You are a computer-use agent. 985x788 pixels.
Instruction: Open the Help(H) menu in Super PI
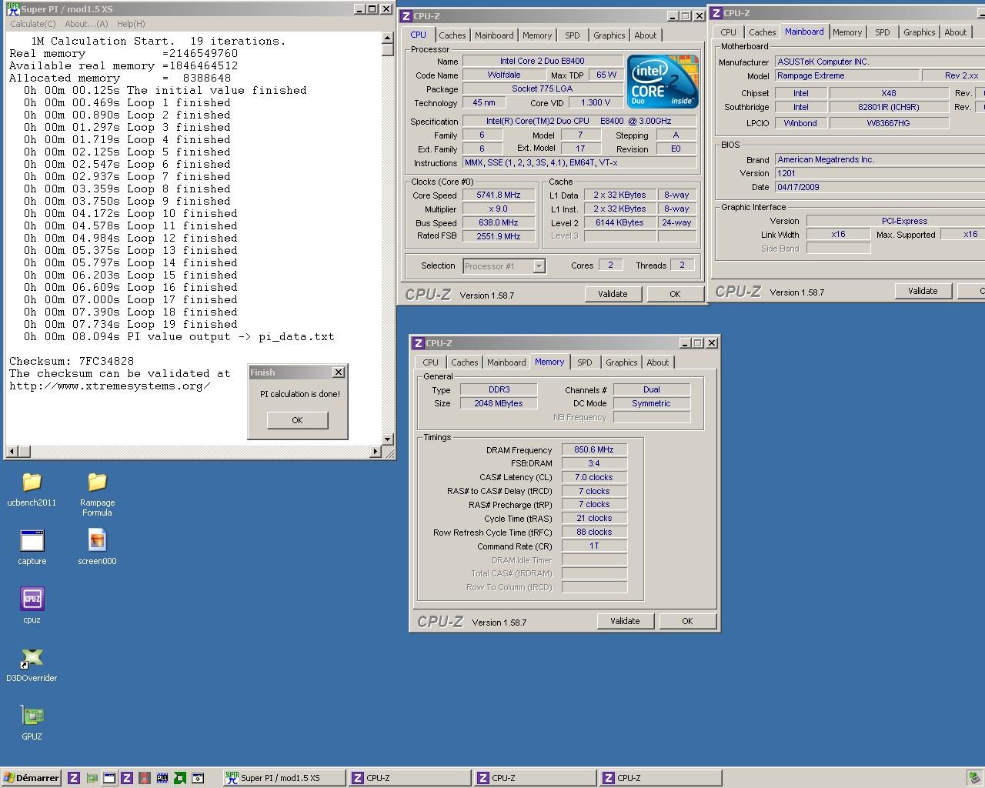click(131, 24)
